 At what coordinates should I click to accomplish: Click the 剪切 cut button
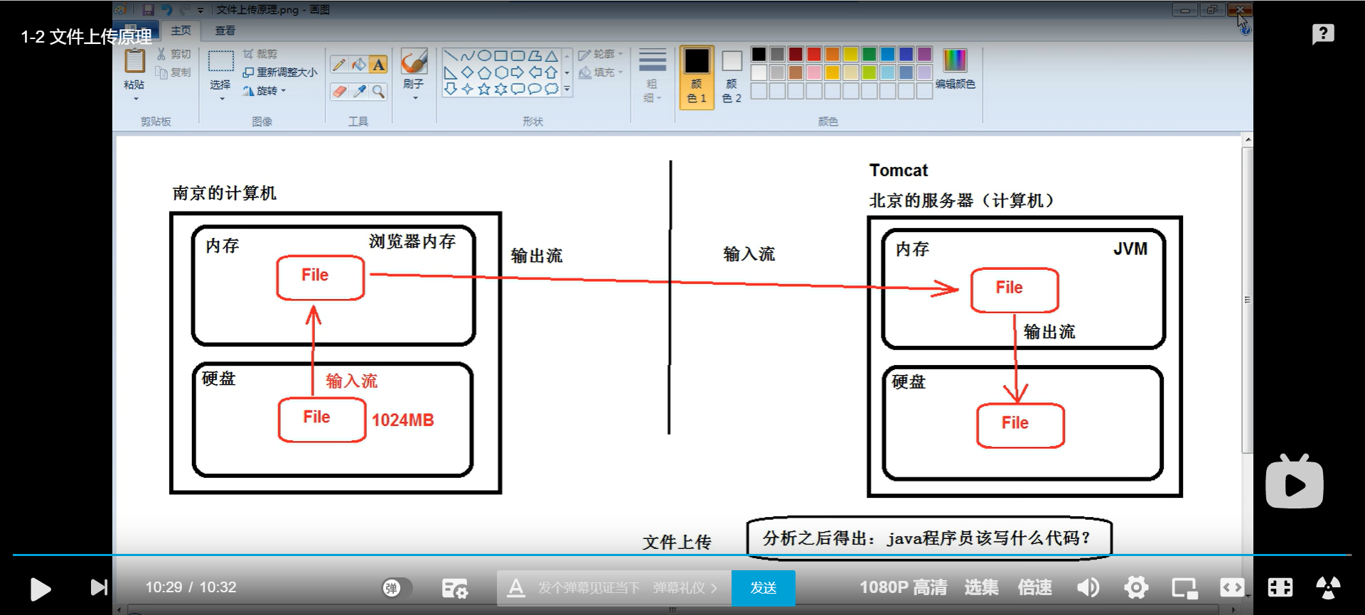[x=173, y=54]
